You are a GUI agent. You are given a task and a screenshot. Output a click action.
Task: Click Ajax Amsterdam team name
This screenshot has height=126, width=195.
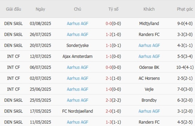pyautogui.click(x=77, y=56)
